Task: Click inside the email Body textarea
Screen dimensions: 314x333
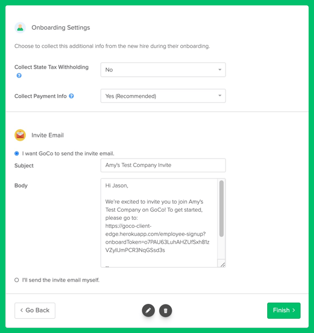Action: tap(159, 223)
